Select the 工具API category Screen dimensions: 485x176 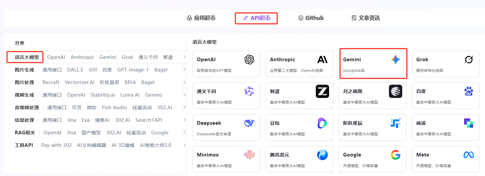(x=24, y=145)
